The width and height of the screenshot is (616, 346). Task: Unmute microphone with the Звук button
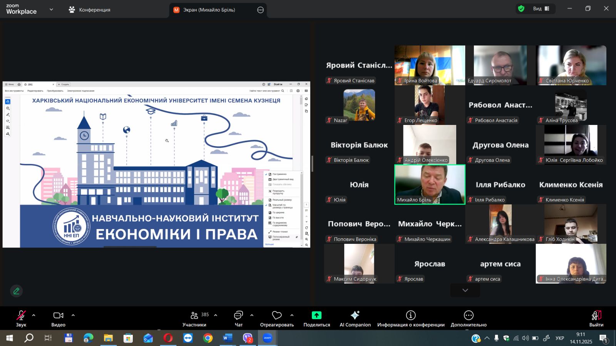(x=21, y=318)
